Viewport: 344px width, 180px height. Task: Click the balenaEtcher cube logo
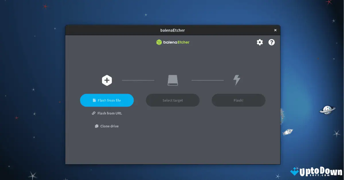(x=159, y=42)
